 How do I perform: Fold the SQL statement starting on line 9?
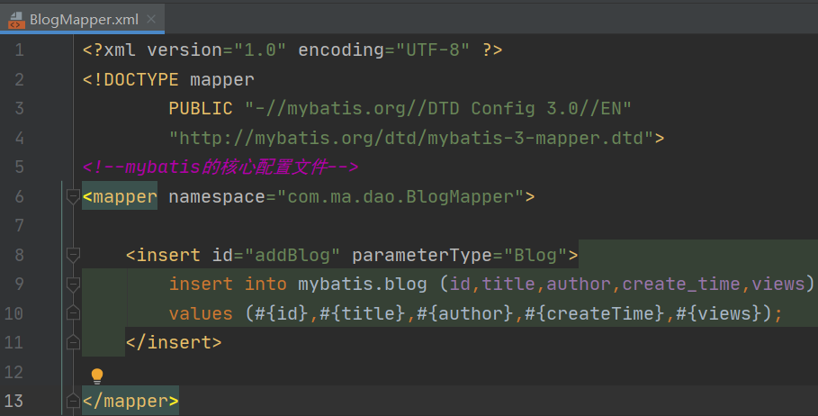click(73, 285)
